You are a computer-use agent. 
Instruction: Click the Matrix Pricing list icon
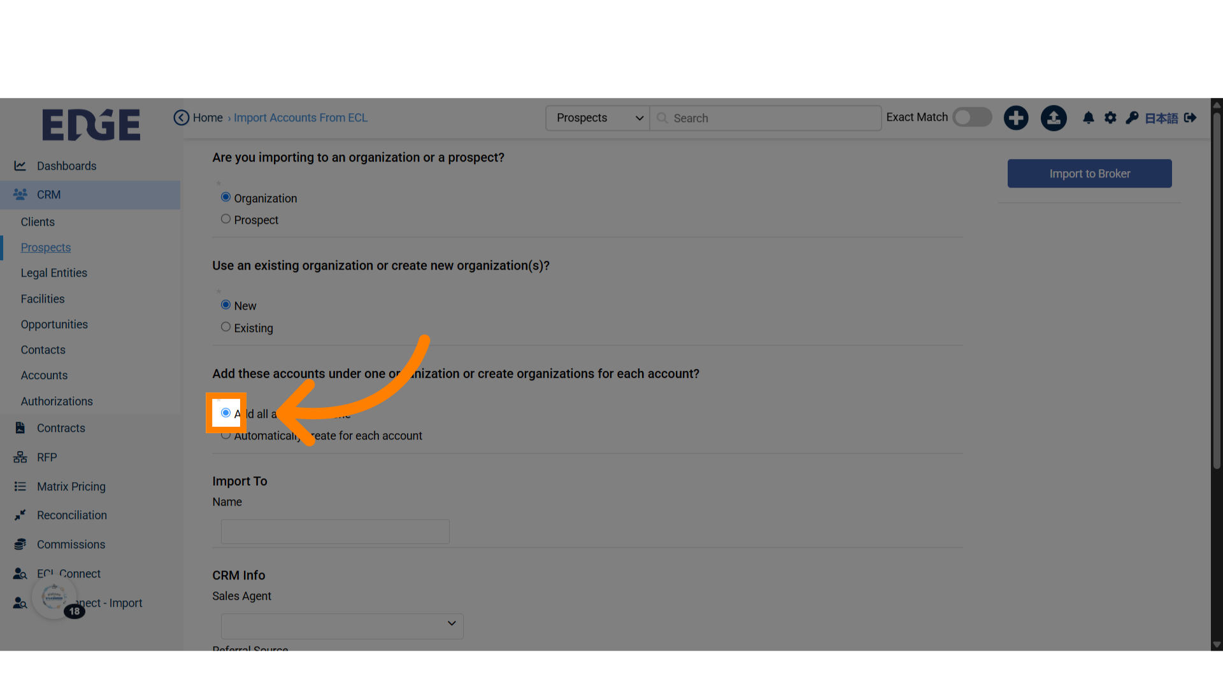[x=20, y=486]
